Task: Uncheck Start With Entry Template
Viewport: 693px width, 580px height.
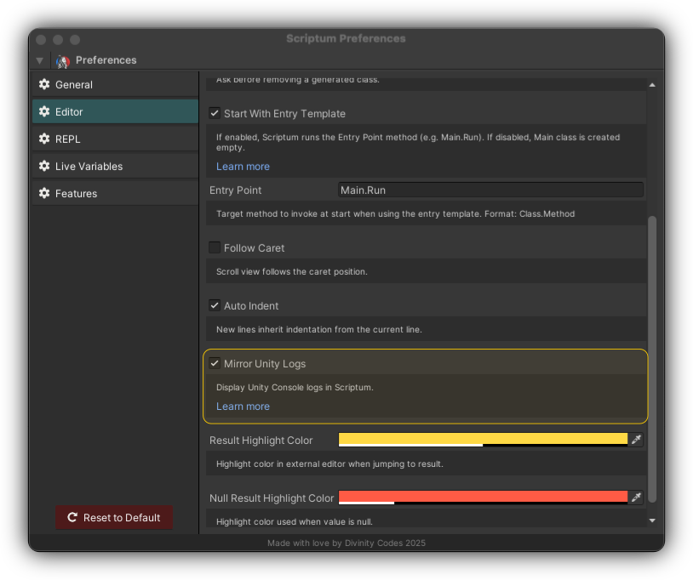Action: pos(215,113)
